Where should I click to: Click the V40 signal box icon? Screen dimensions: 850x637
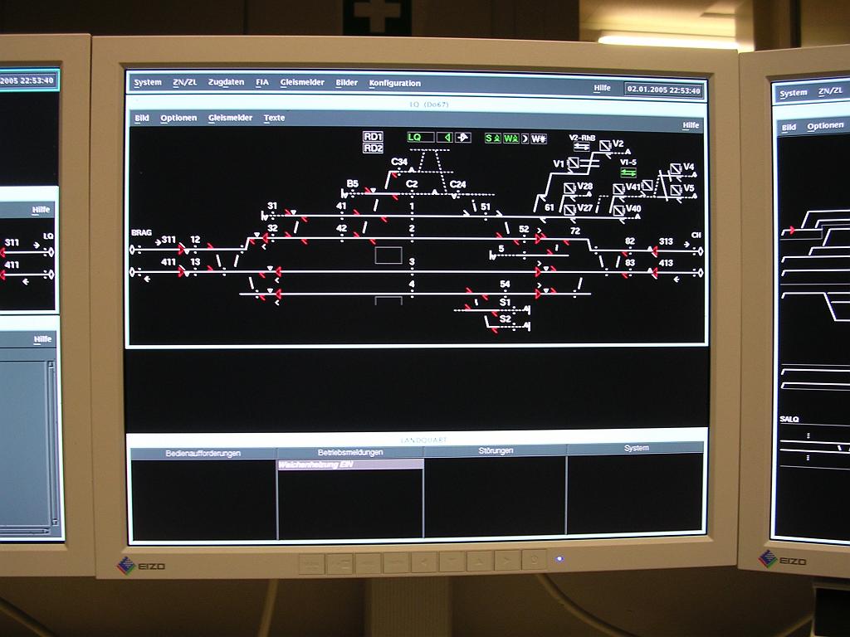[x=618, y=209]
